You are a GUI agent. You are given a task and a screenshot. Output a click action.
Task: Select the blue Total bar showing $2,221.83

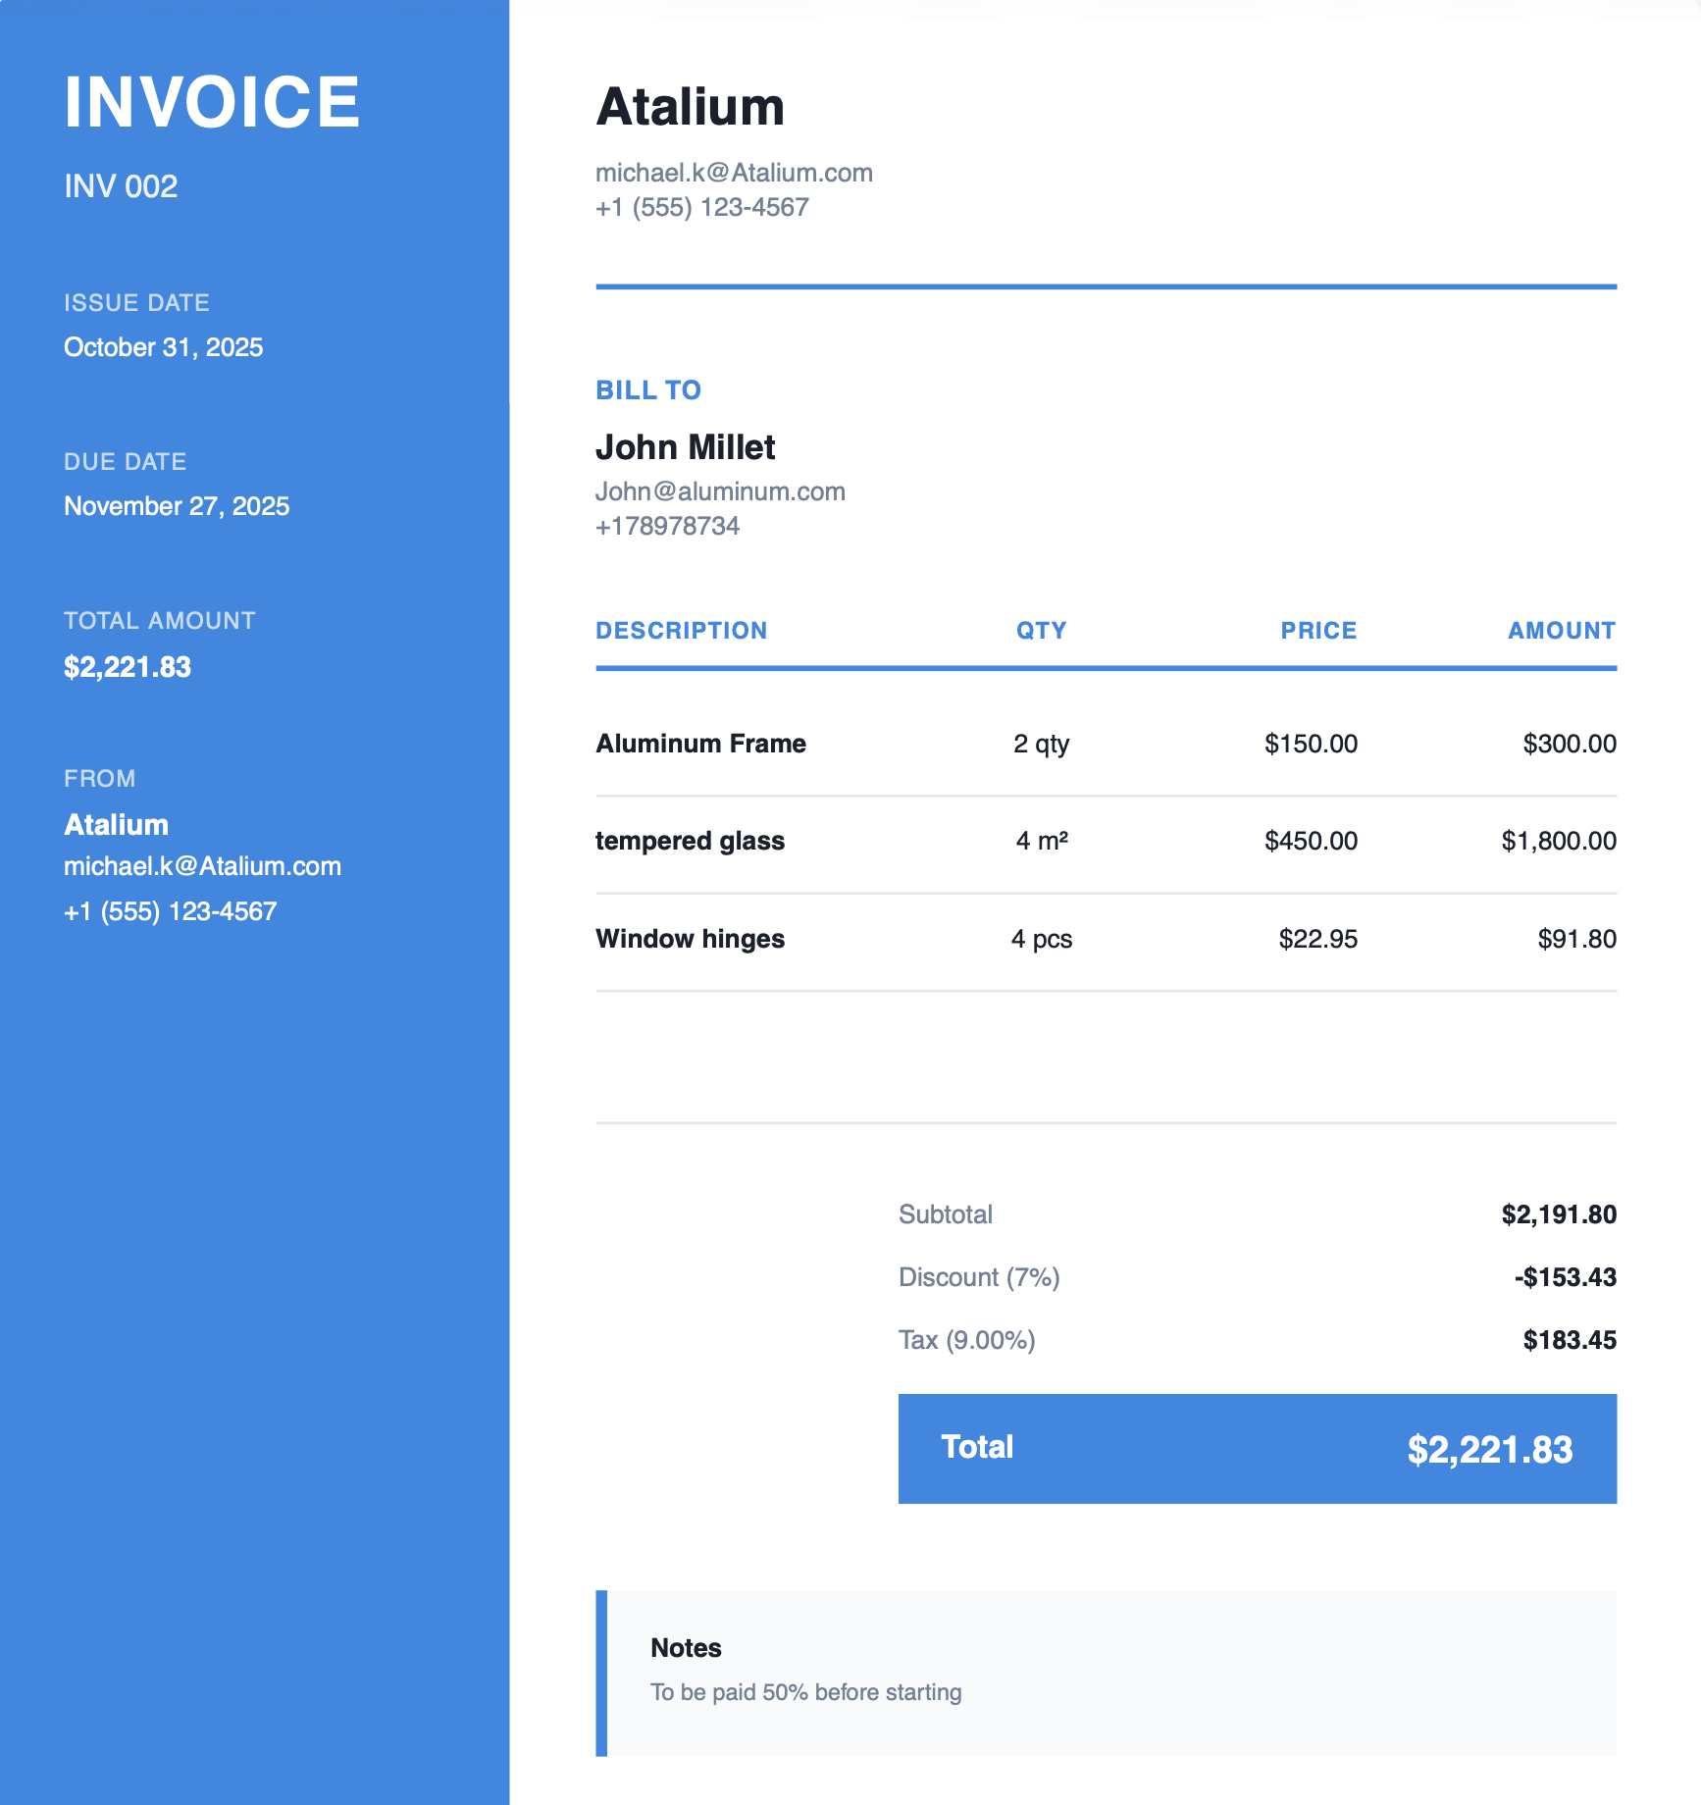point(1257,1448)
